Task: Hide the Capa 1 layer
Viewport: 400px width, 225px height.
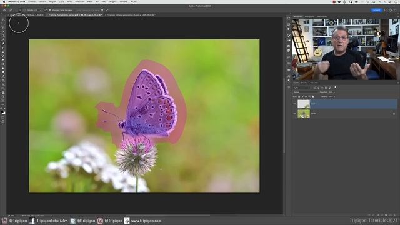Action: pyautogui.click(x=294, y=104)
